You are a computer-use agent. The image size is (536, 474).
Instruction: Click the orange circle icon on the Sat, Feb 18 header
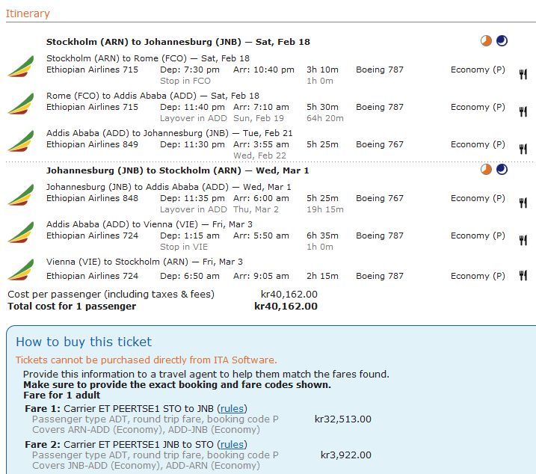(487, 41)
